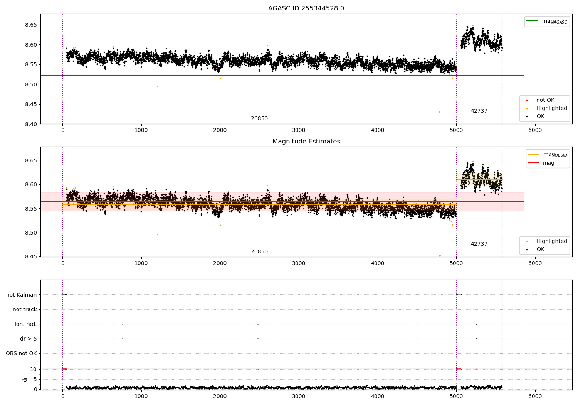
Task: Click x-tick '4000' under the bottom plot
Action: click(378, 396)
